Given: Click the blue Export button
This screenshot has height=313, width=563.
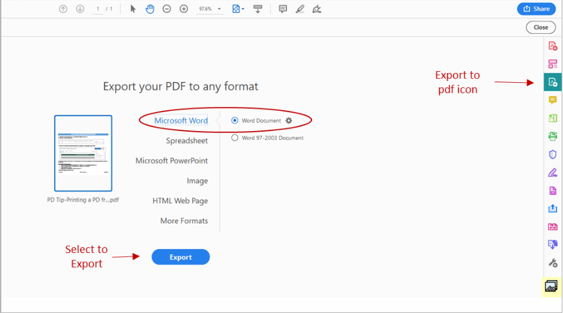Looking at the screenshot, I should point(180,257).
